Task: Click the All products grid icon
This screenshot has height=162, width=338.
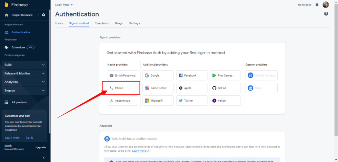Action: pos(7,102)
